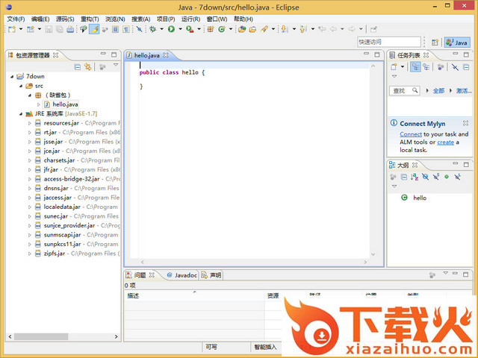The width and height of the screenshot is (478, 358).
Task: Open the Run button dropdown arrow
Action: coord(180,29)
